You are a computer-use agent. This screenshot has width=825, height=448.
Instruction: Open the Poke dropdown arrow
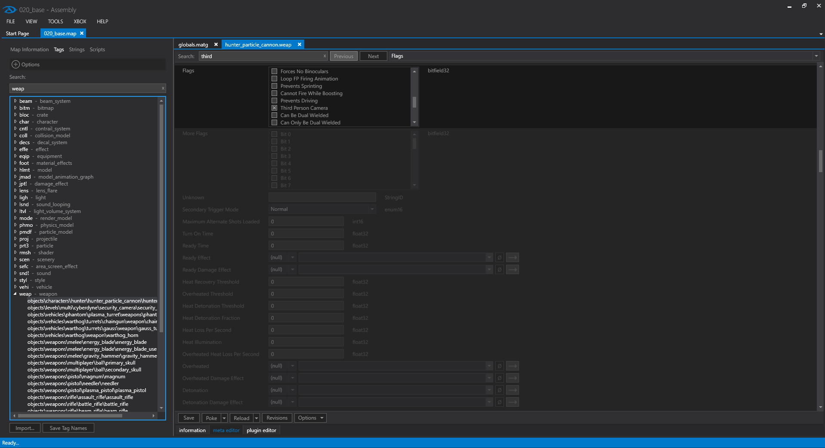[224, 418]
